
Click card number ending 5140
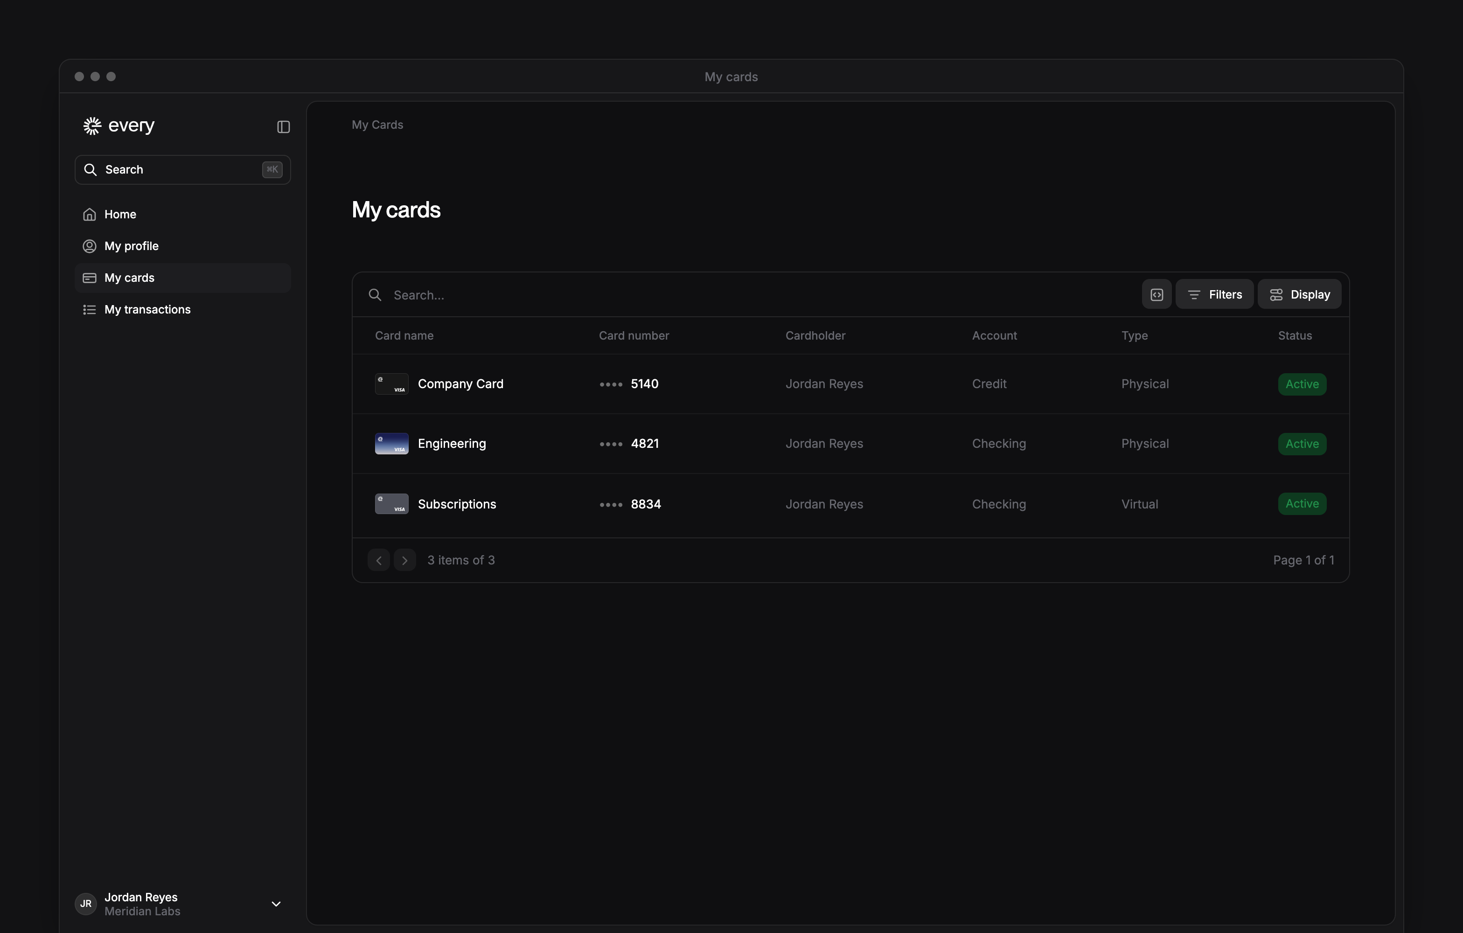point(629,384)
